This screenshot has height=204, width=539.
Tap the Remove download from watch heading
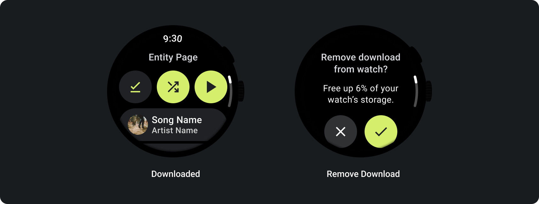361,63
